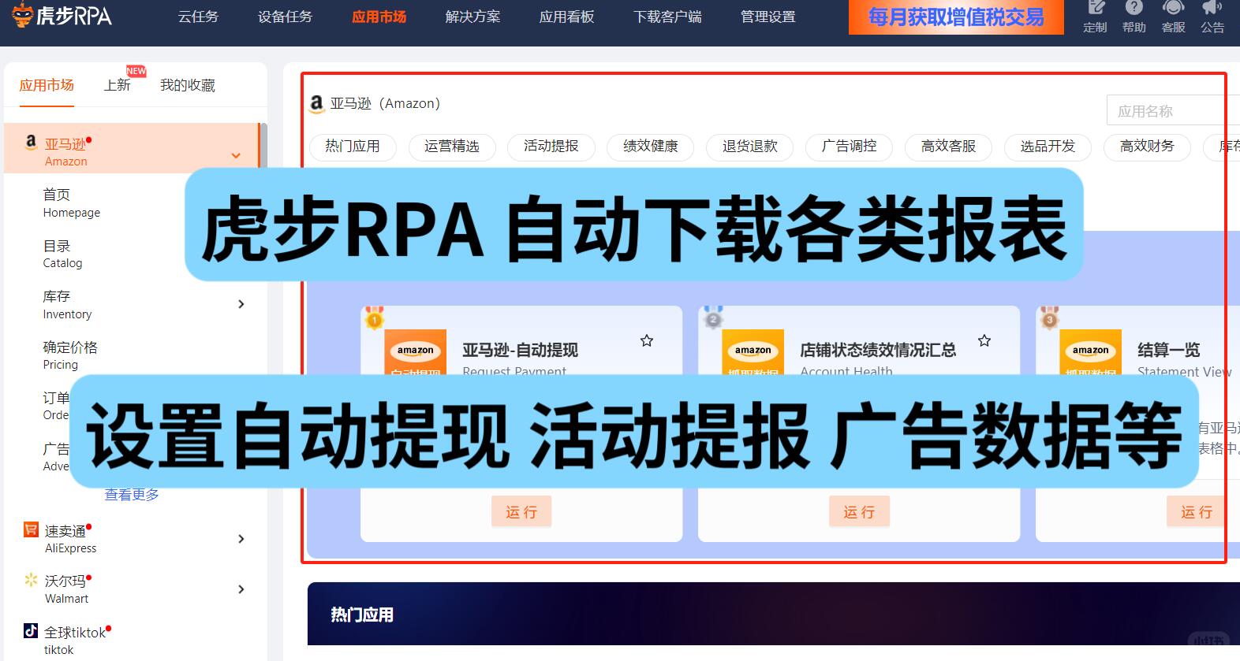Contact support via 客服 icon
1240x661 pixels.
point(1173,17)
